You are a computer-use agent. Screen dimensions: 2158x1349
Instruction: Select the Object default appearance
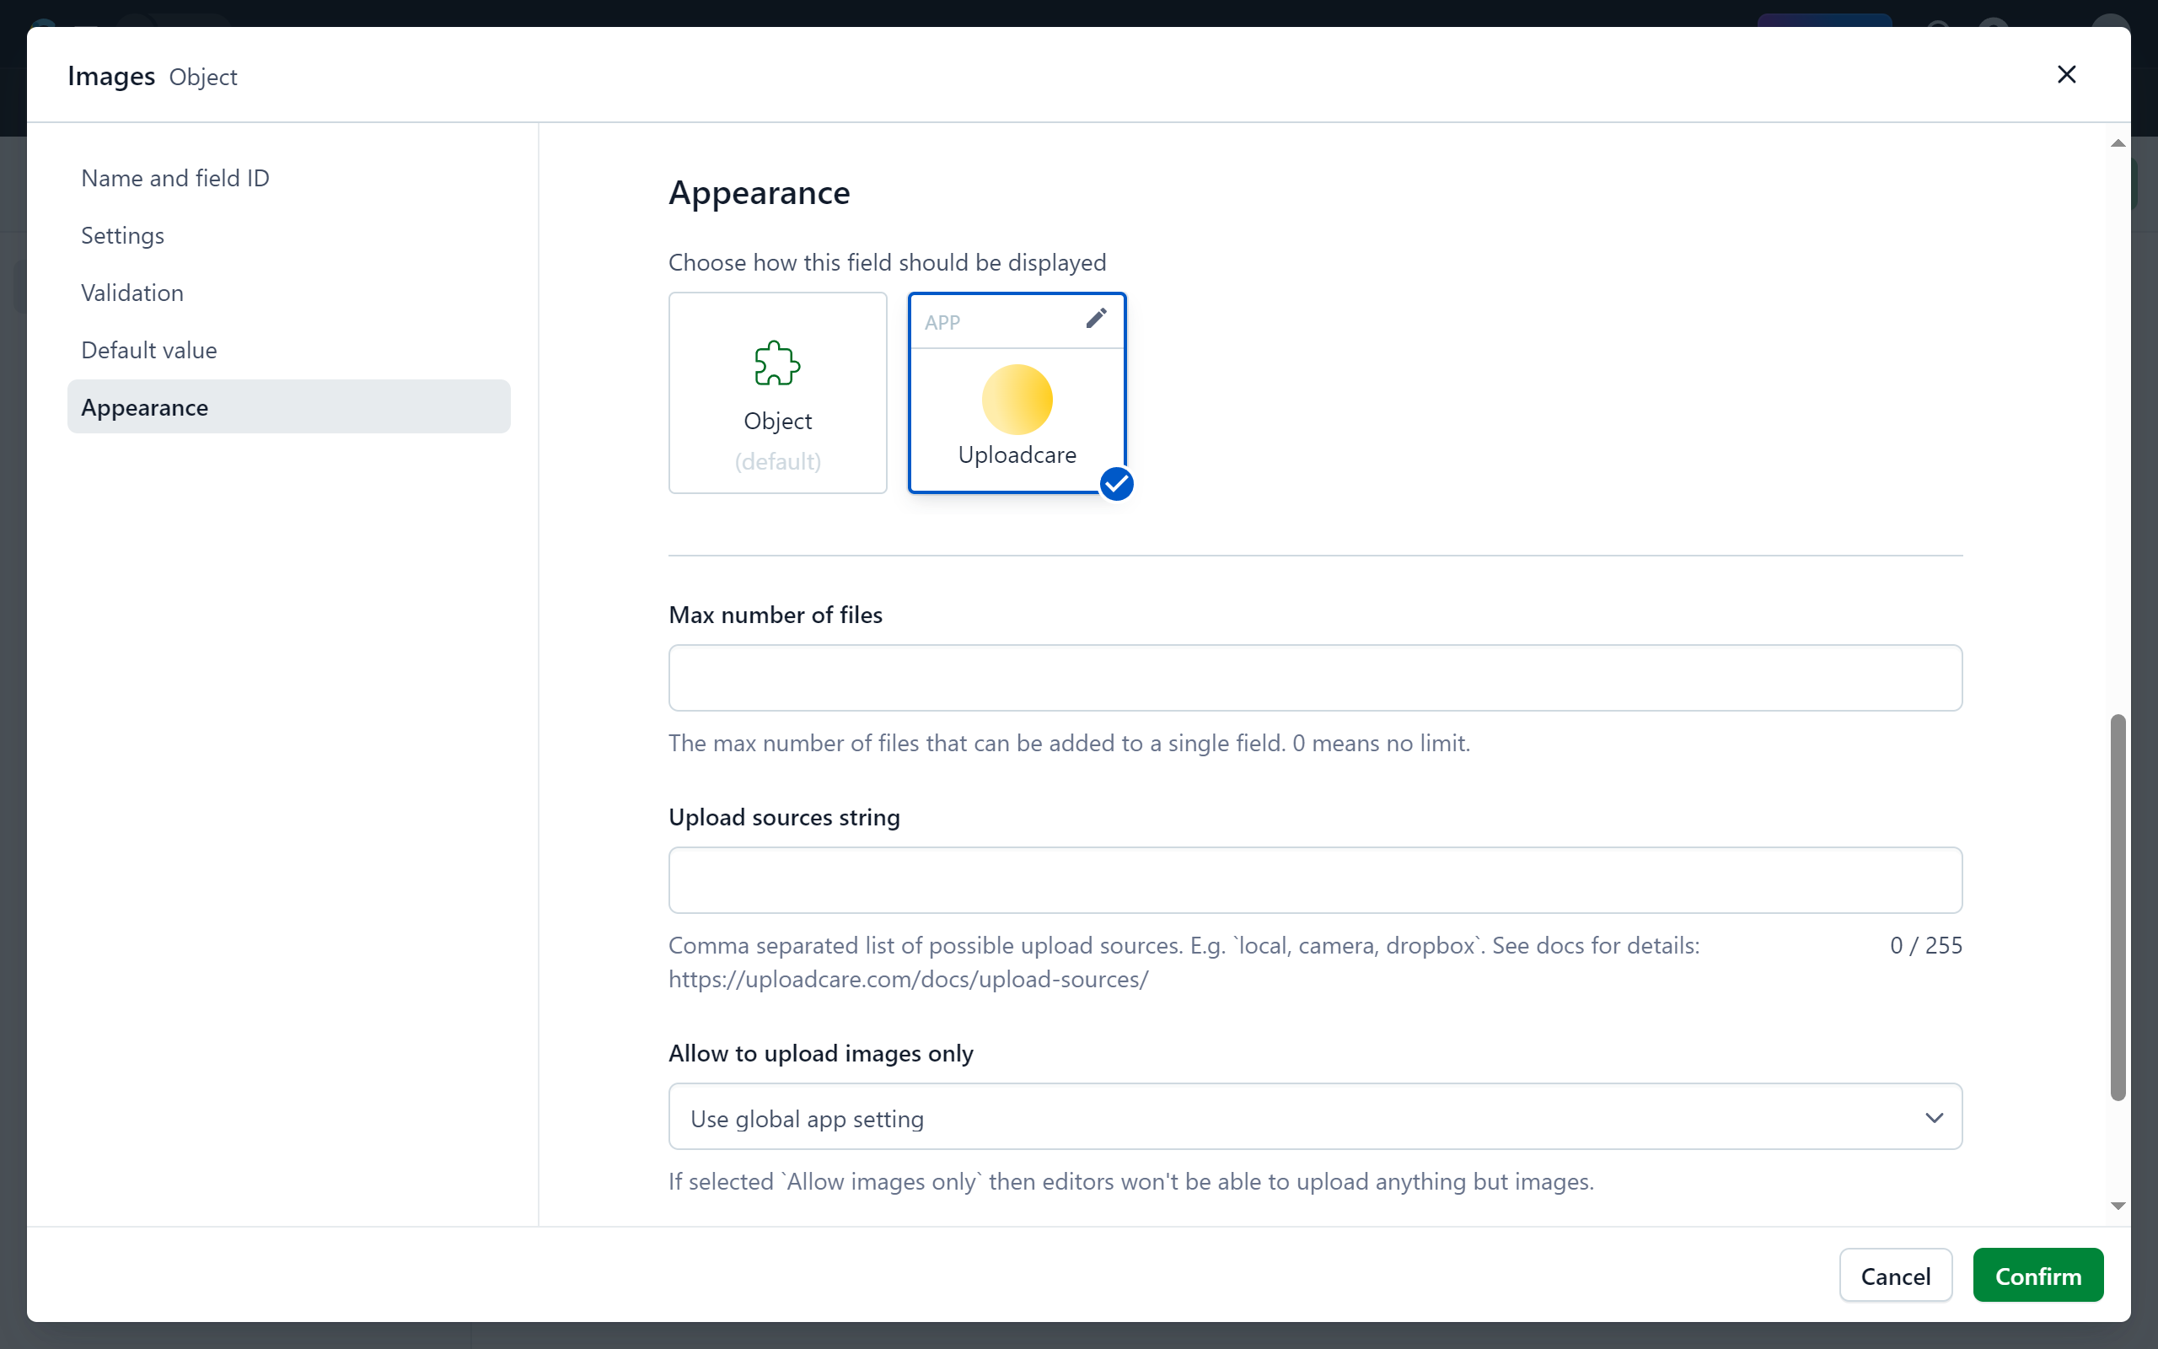click(x=777, y=393)
